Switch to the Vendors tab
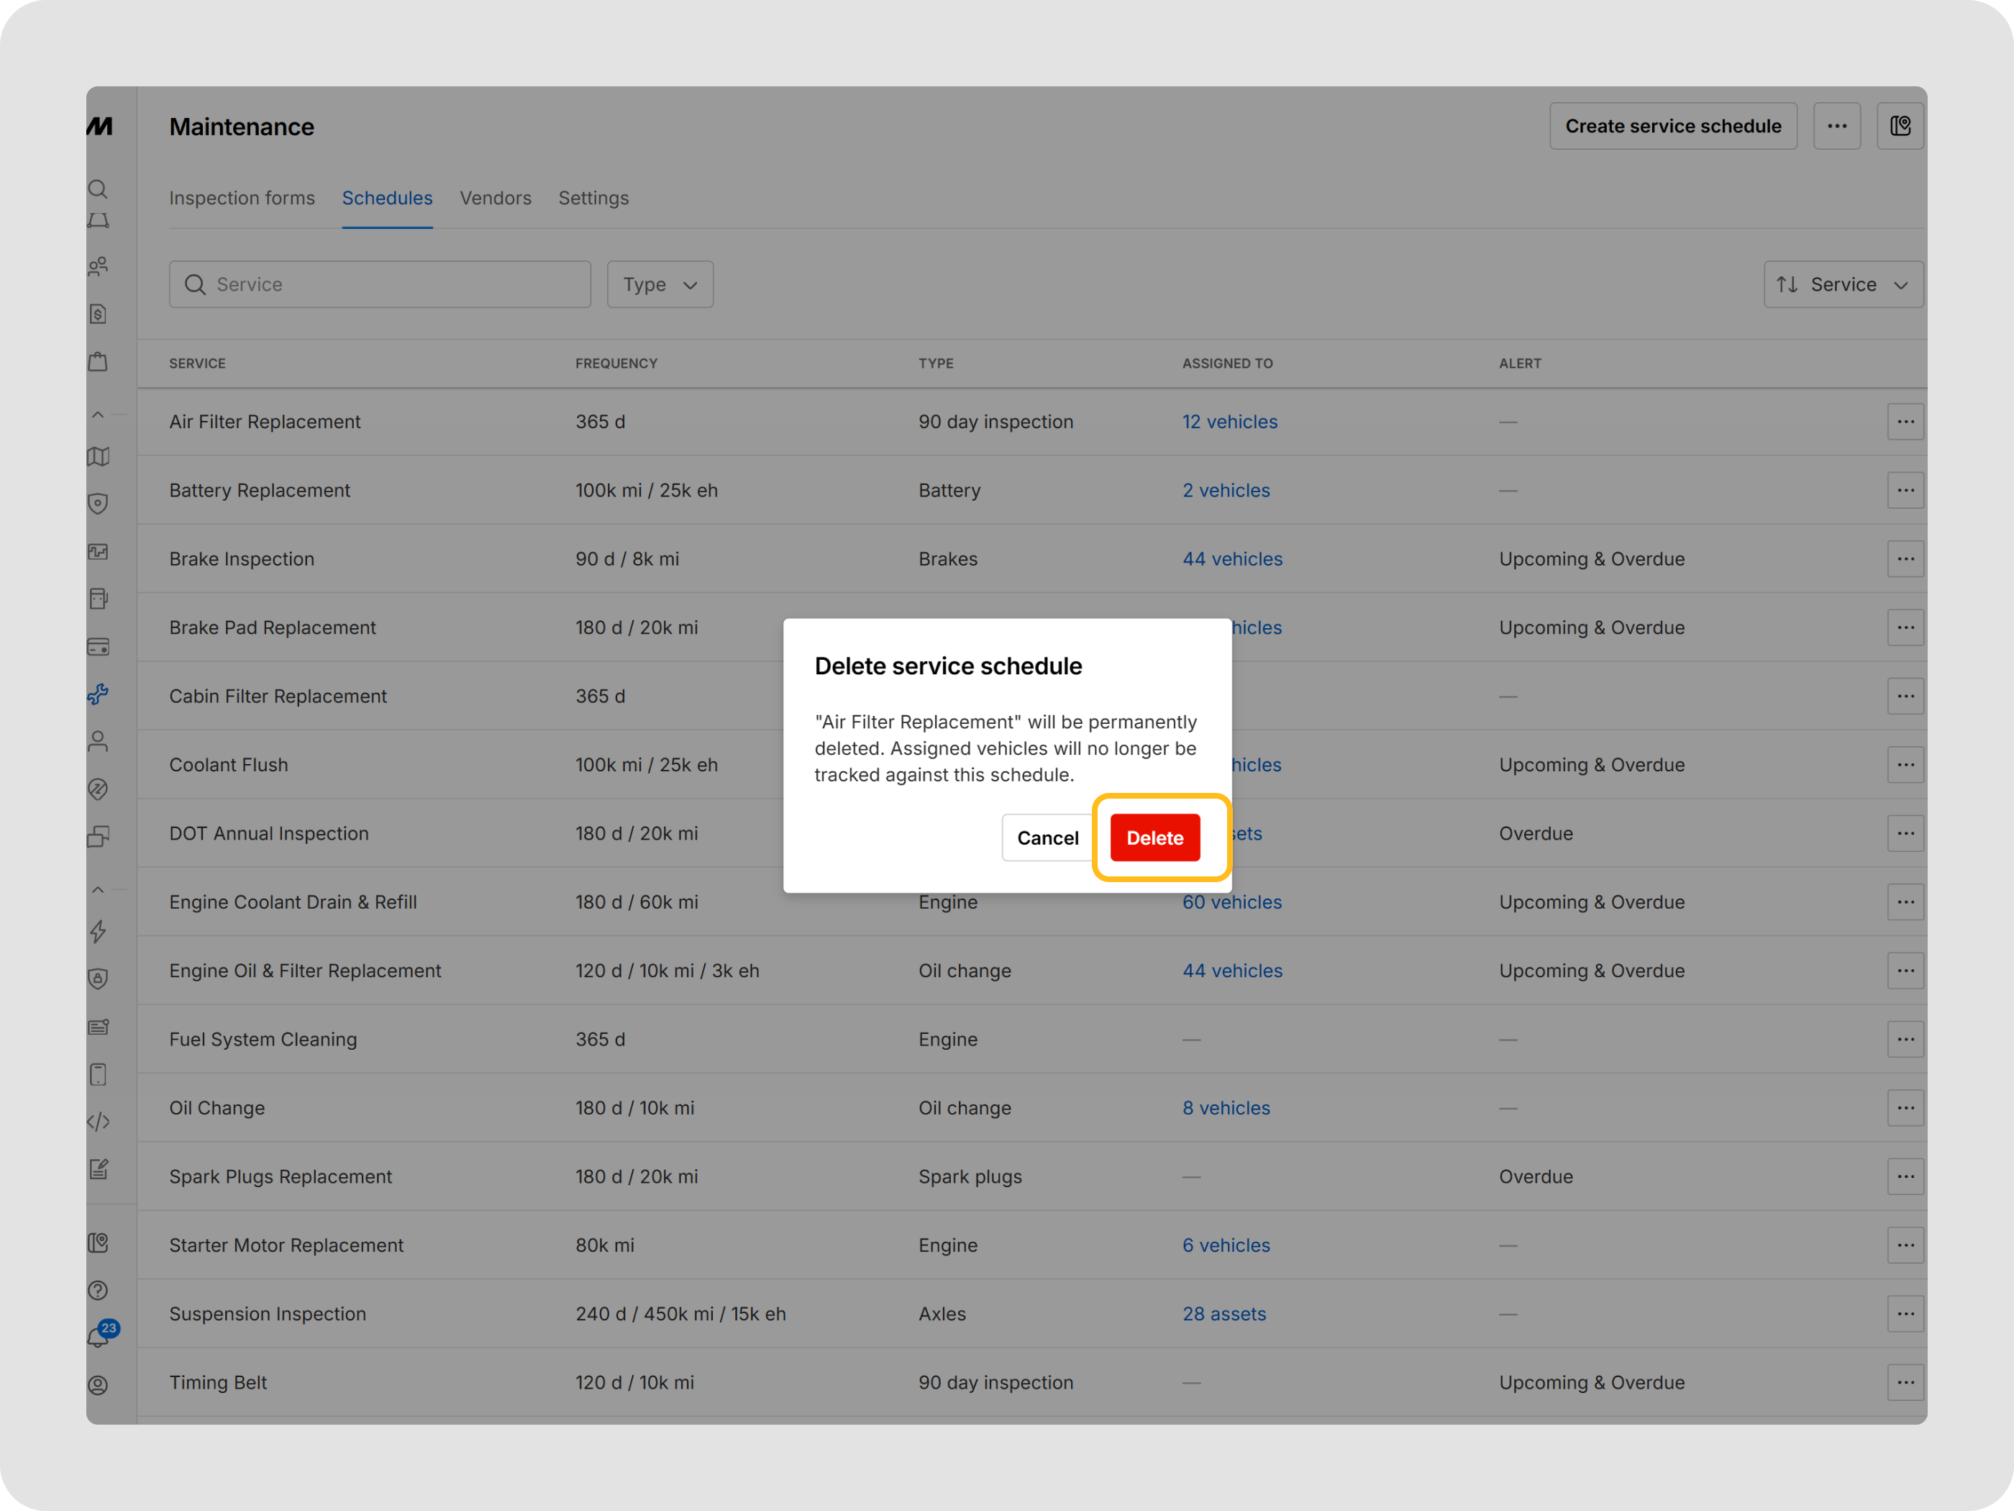Screen dimensions: 2014x1511 tap(496, 198)
